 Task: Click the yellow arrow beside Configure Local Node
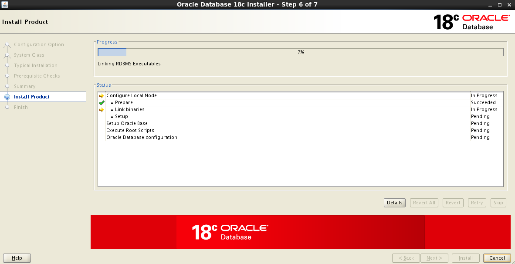point(102,96)
